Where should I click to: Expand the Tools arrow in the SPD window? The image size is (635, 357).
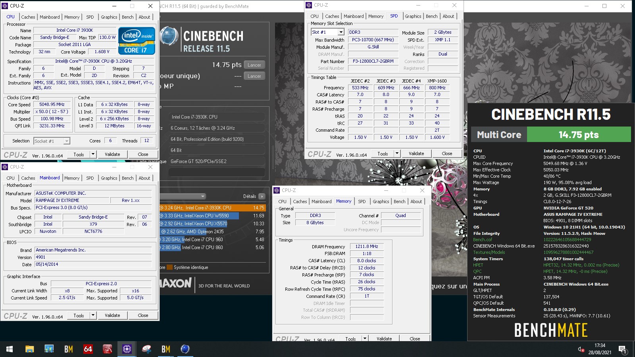coord(397,154)
